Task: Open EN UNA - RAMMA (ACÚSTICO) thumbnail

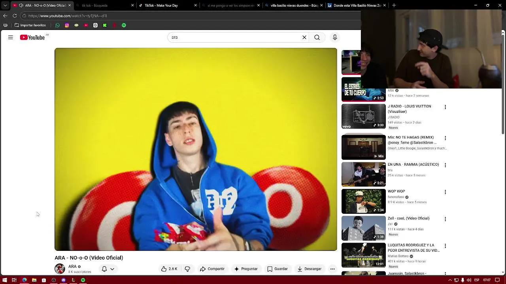Action: [x=364, y=174]
